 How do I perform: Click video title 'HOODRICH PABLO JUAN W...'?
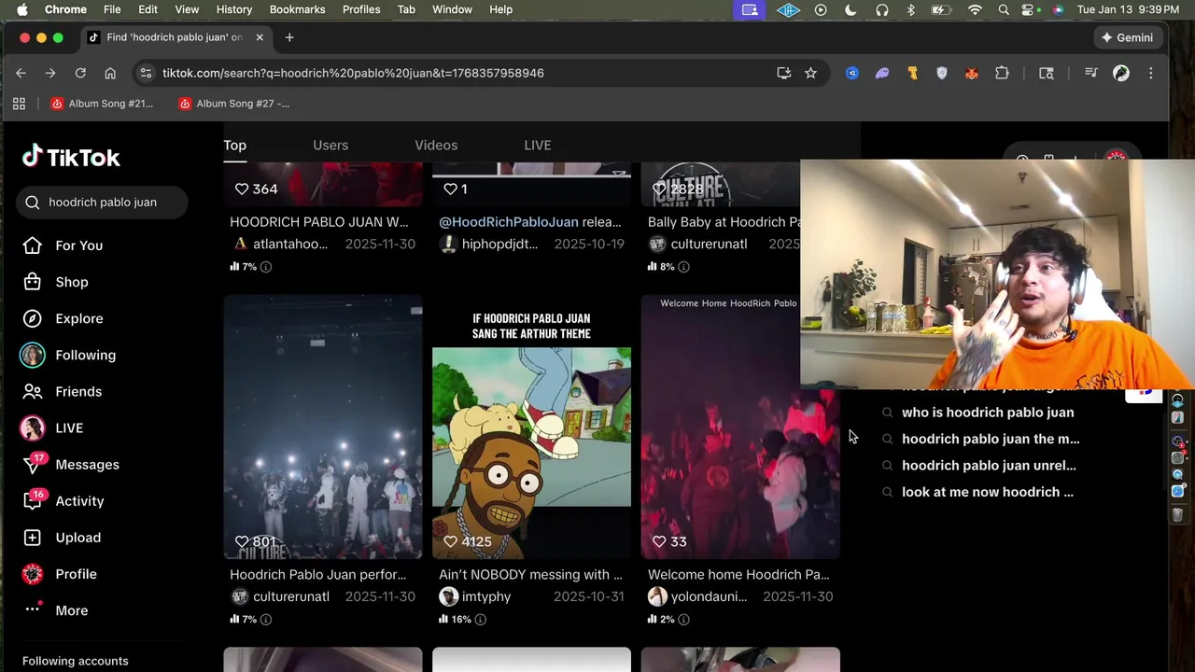point(319,222)
